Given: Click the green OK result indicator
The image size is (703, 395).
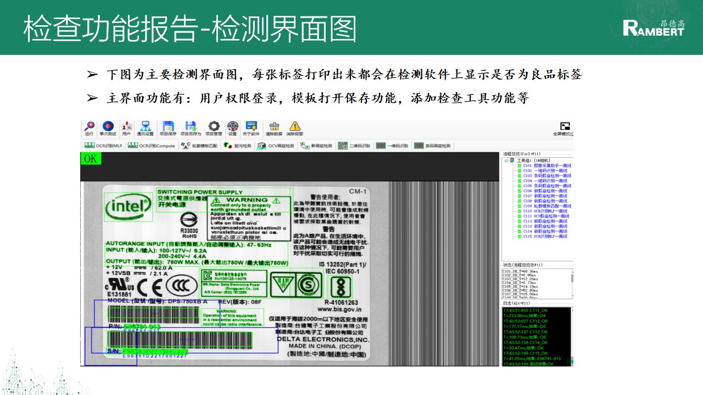Looking at the screenshot, I should 91,159.
